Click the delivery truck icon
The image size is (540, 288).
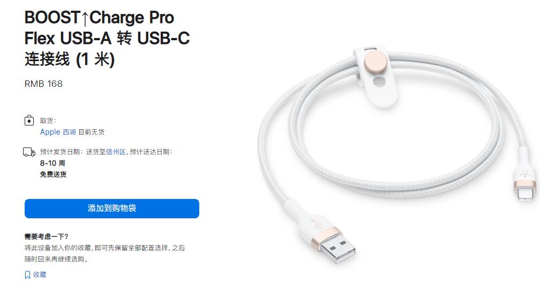click(29, 152)
